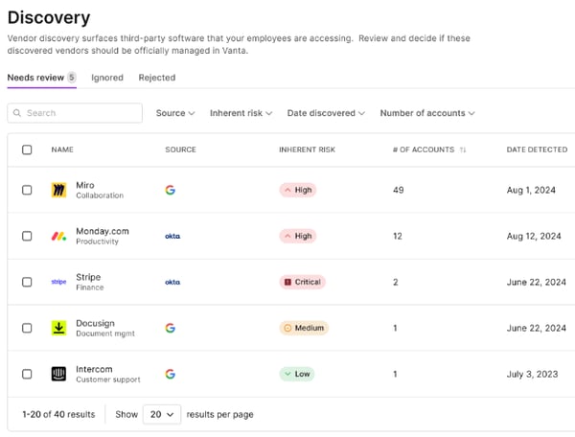Expand the Inherent risk filter

point(241,113)
